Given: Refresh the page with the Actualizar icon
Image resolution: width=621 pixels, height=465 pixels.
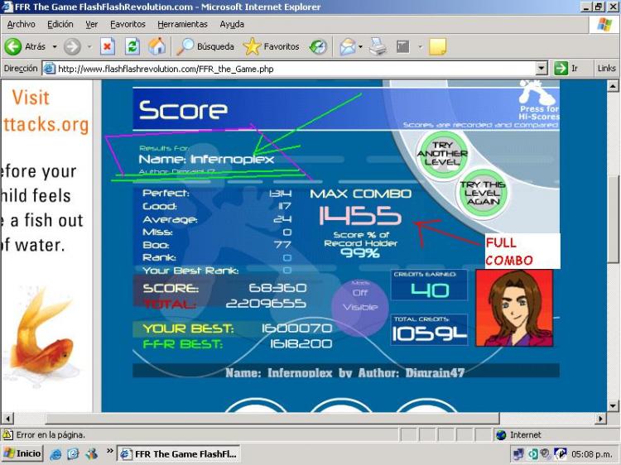Looking at the screenshot, I should 132,47.
